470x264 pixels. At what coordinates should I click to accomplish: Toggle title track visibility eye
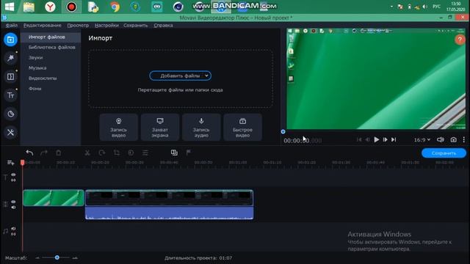point(13,175)
